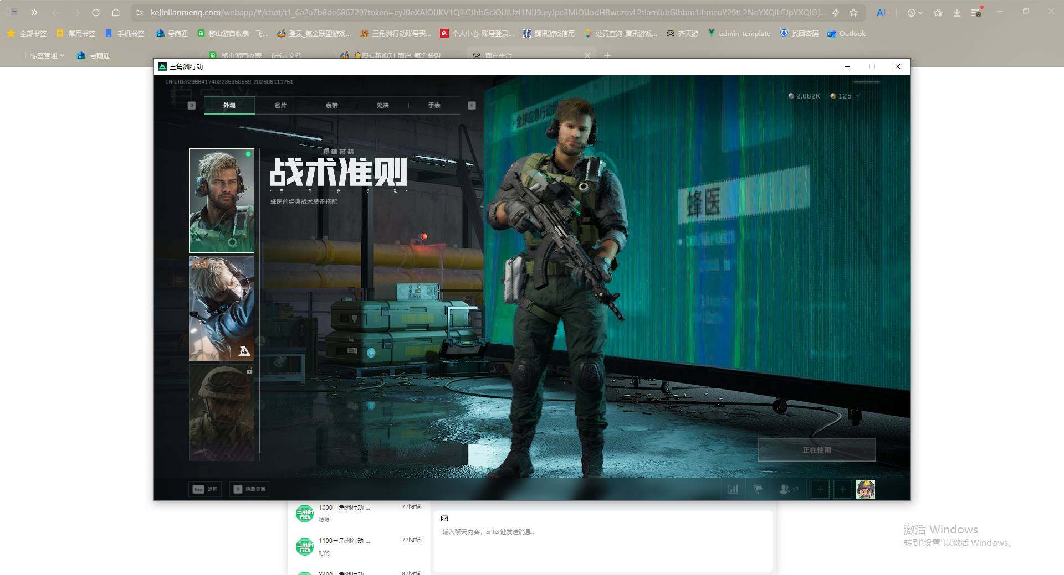Click the second empty squad plus slot
This screenshot has height=575, width=1064.
(843, 489)
